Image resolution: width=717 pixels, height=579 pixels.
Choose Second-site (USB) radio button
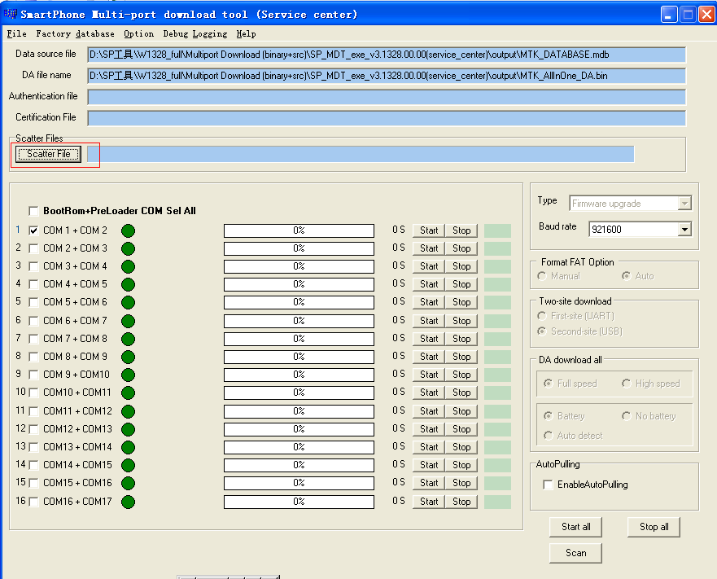(x=542, y=331)
